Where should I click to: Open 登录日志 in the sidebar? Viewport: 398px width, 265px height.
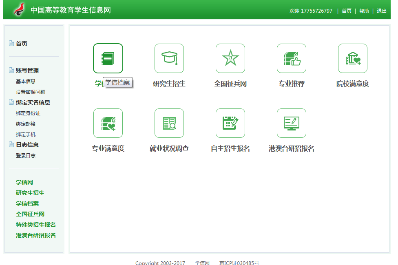26,156
